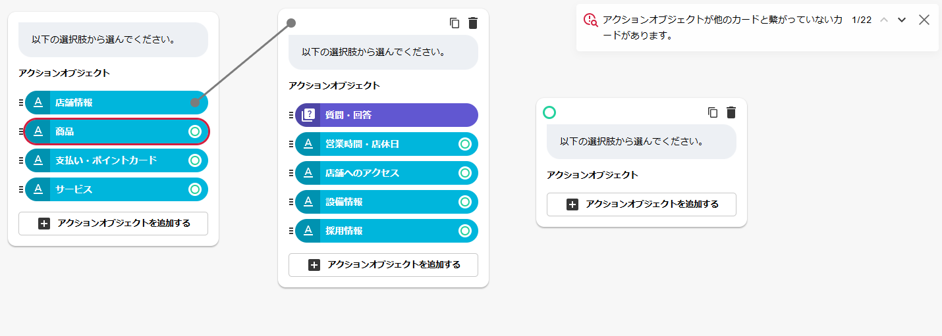Delete the middle card via trash icon
942x336 pixels.
473,23
